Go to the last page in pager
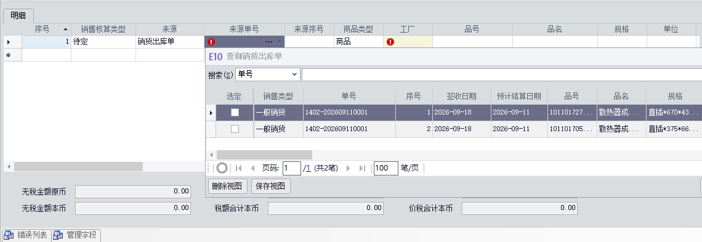 tap(362, 168)
